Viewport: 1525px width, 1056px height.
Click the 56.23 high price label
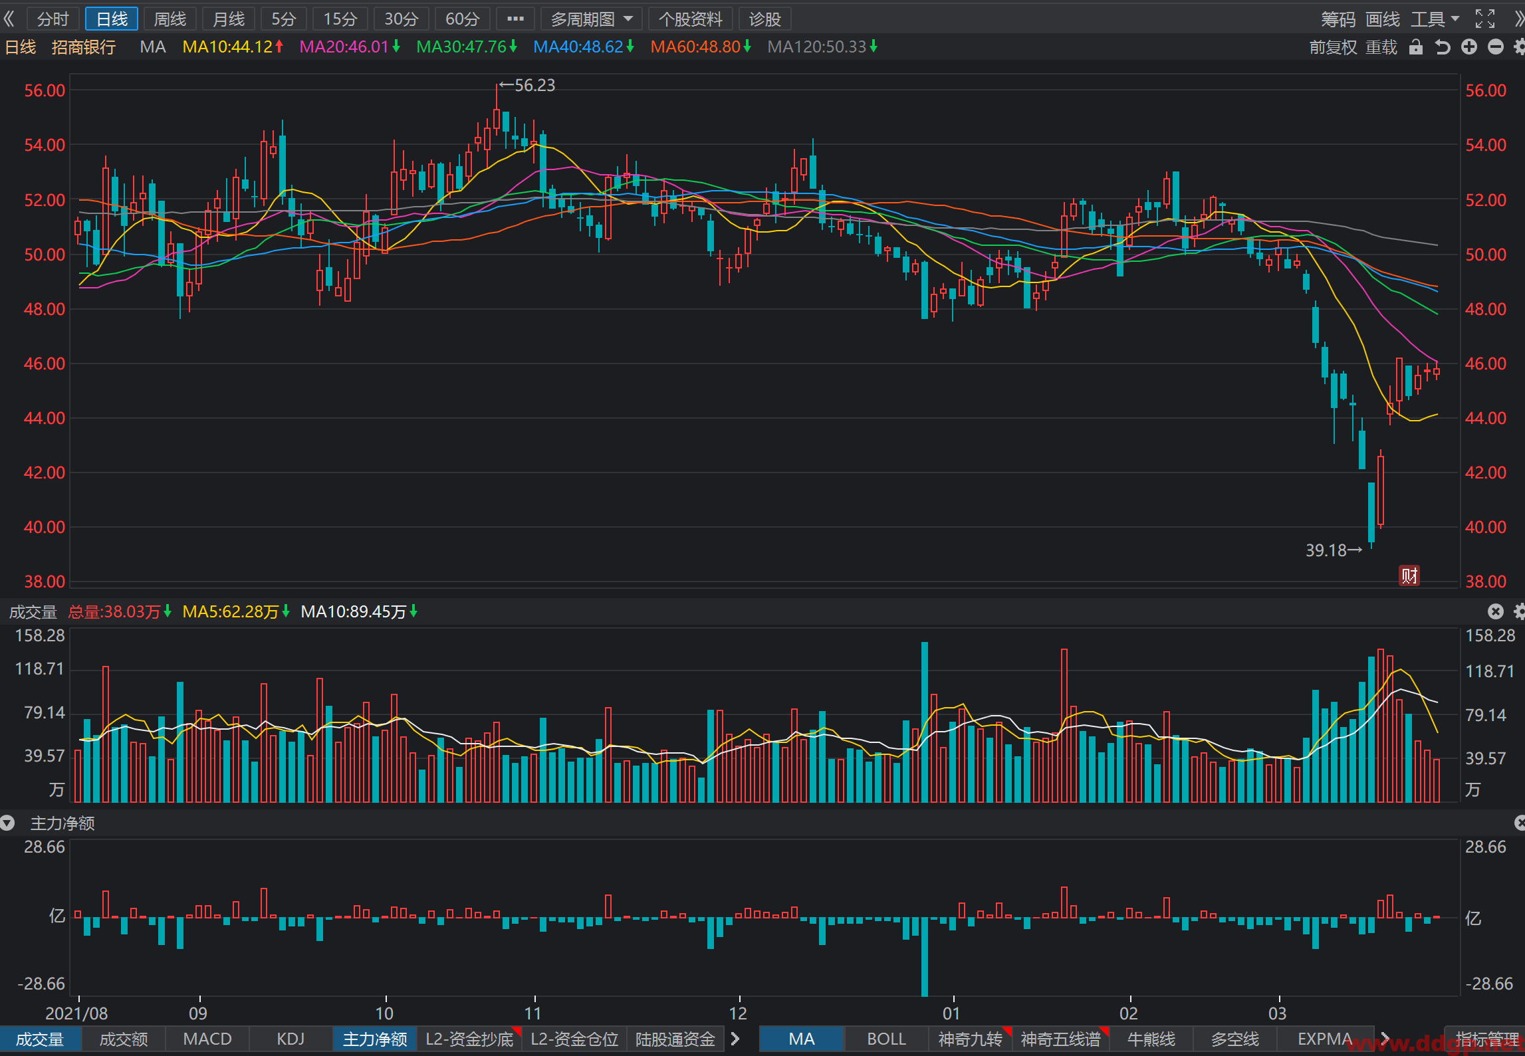click(534, 86)
